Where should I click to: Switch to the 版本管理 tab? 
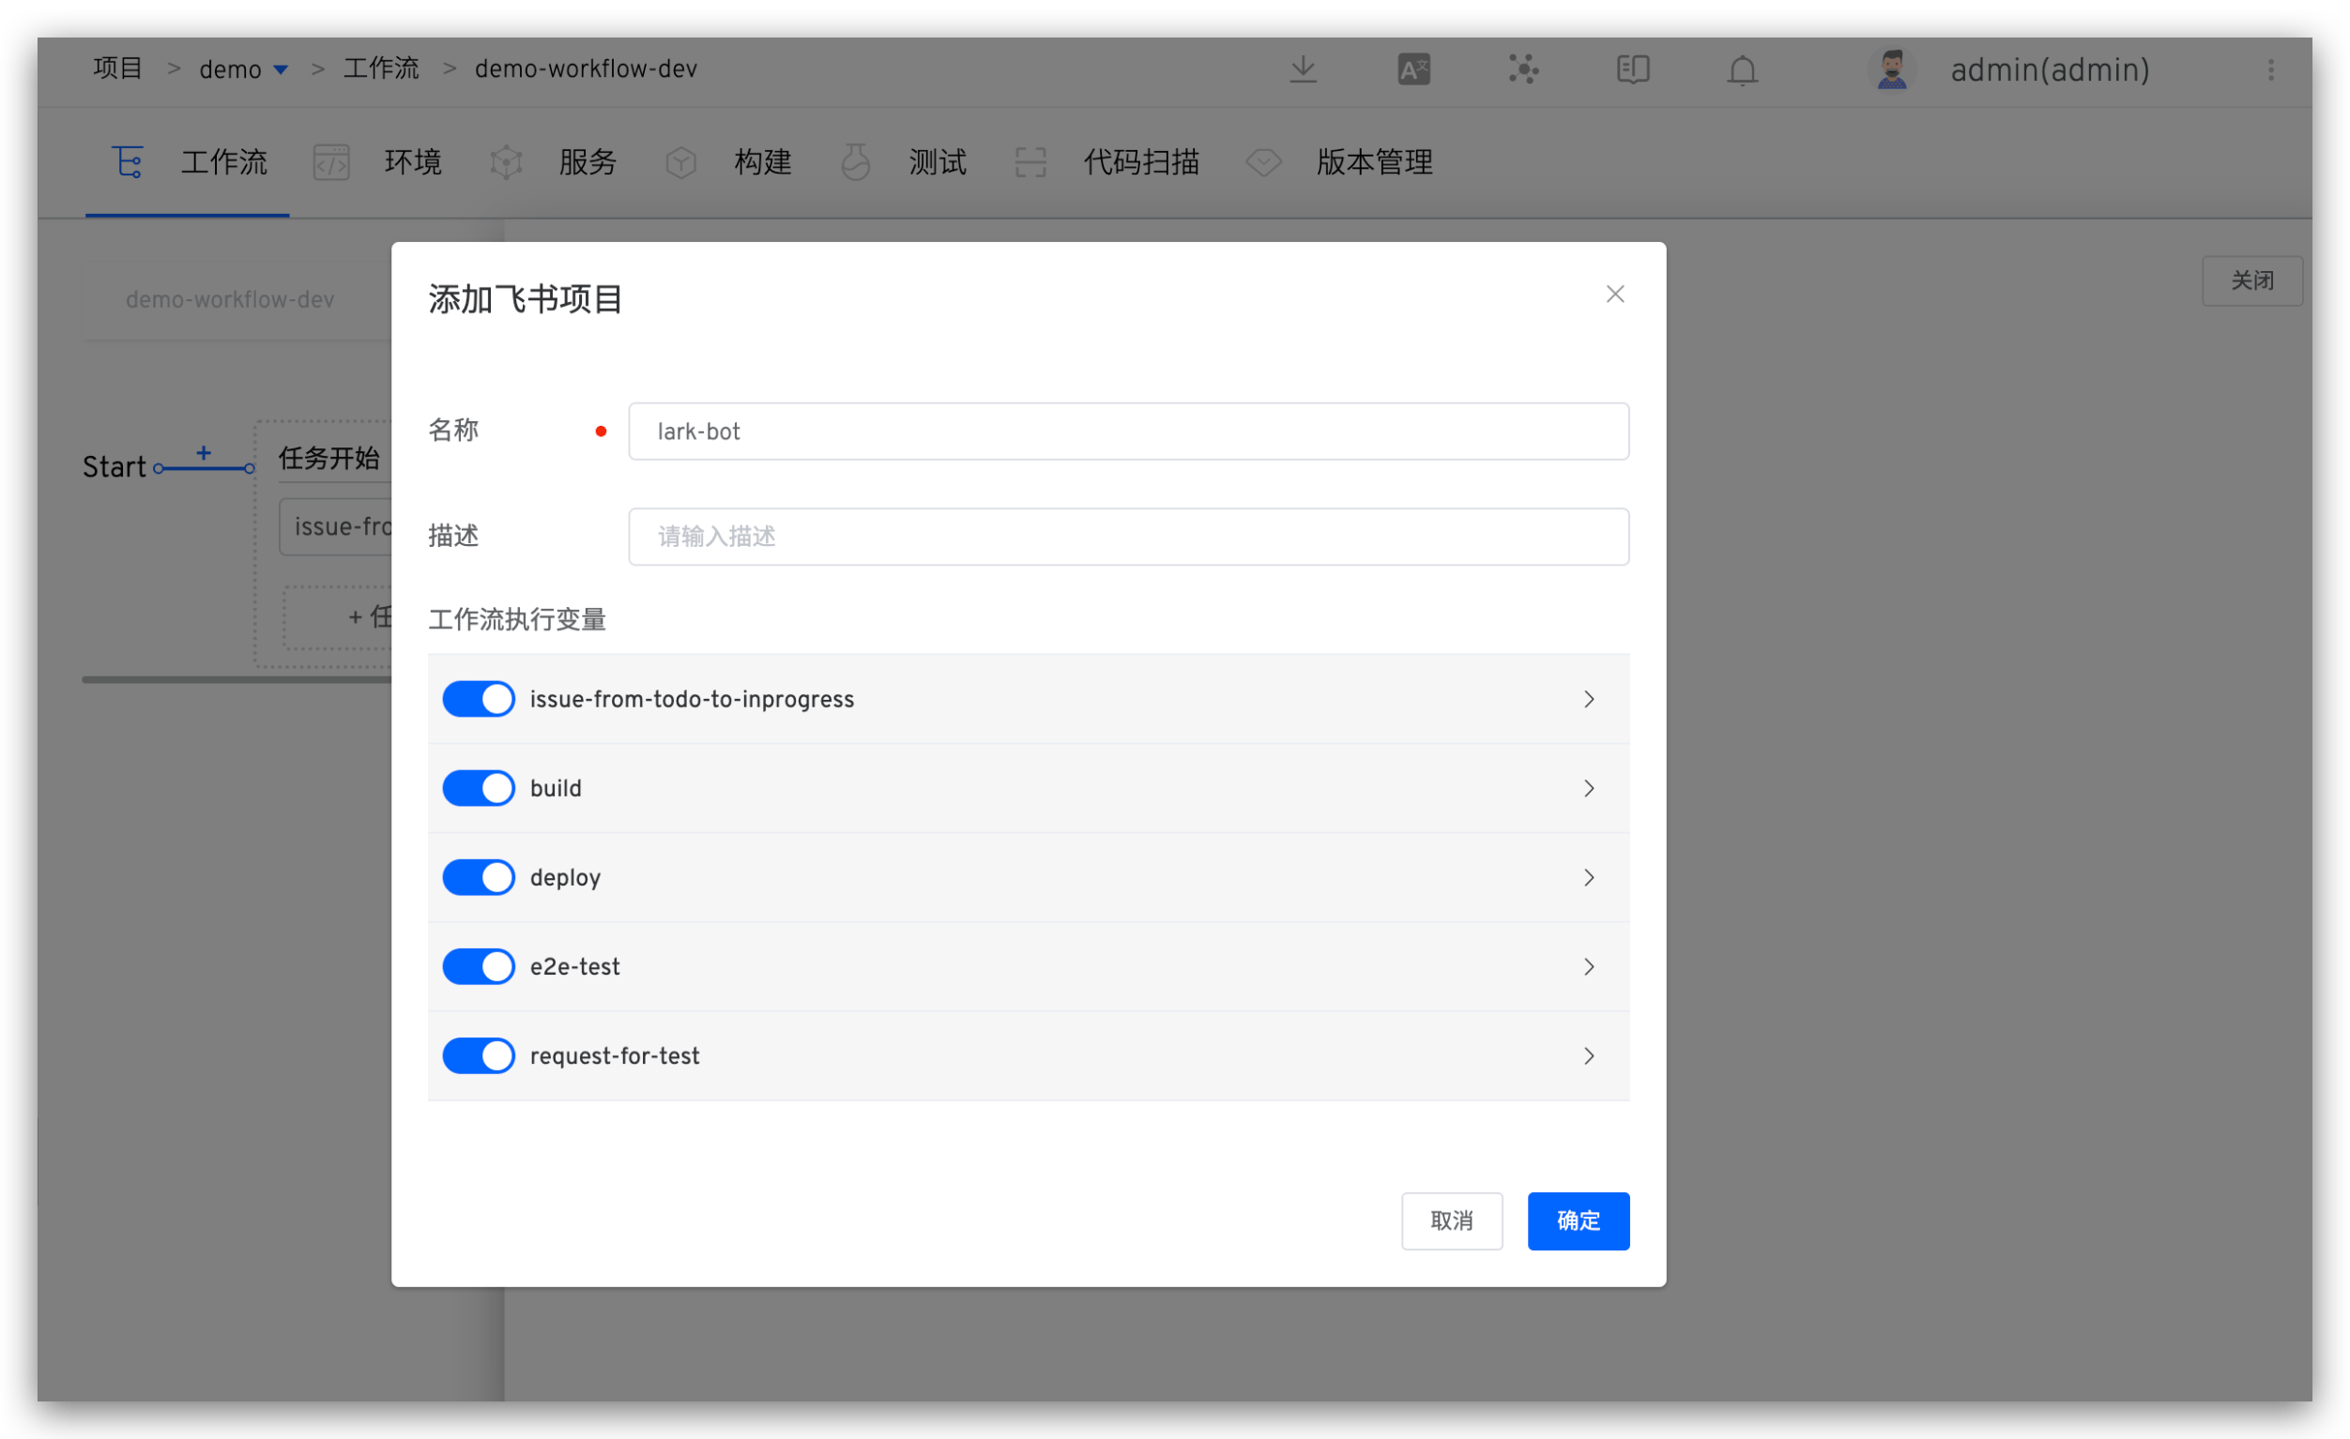pos(1373,161)
